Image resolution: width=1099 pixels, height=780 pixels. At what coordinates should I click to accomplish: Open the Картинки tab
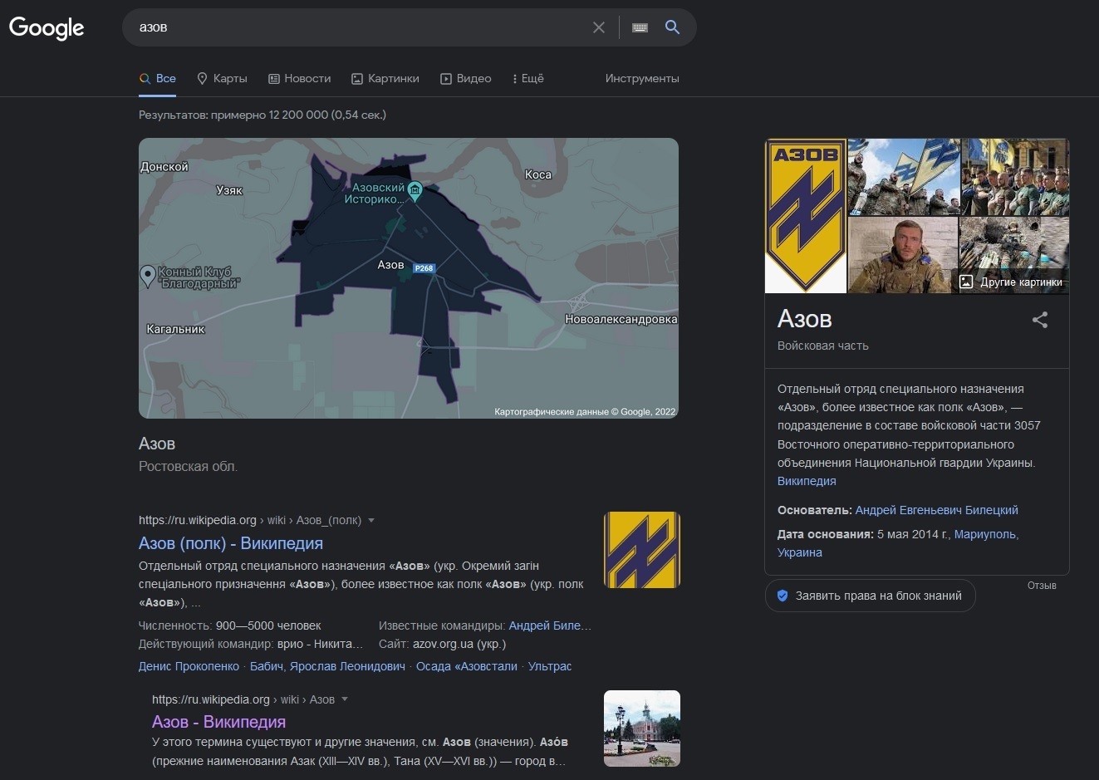pyautogui.click(x=385, y=79)
